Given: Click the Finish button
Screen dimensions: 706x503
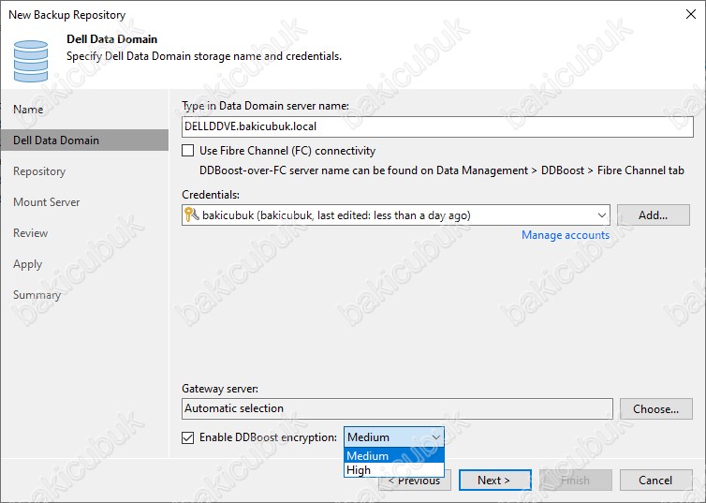Looking at the screenshot, I should [576, 481].
